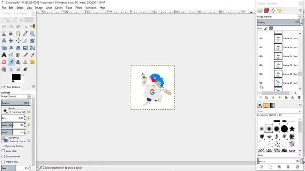Image resolution: width=305 pixels, height=171 pixels.
Task: Select the Measure compass tool
Action: 4,41
